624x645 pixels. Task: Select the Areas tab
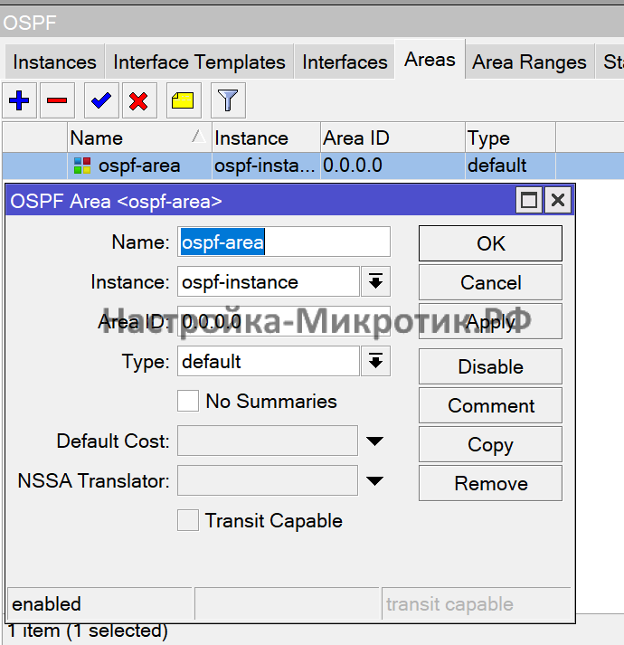430,60
